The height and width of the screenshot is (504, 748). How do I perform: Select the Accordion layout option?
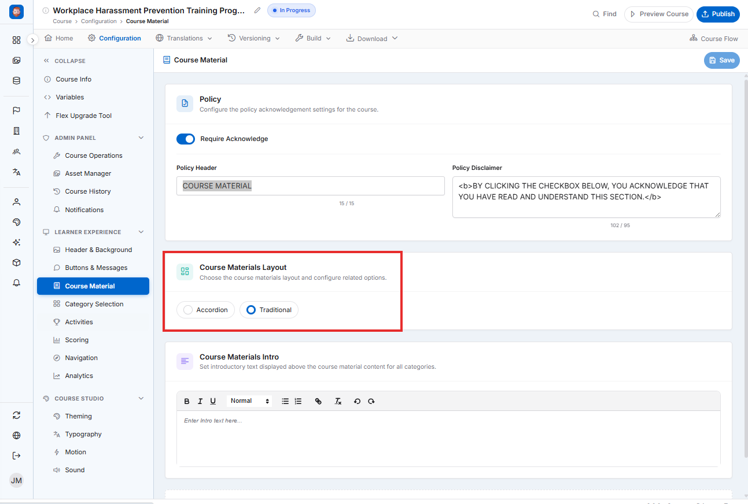click(205, 310)
